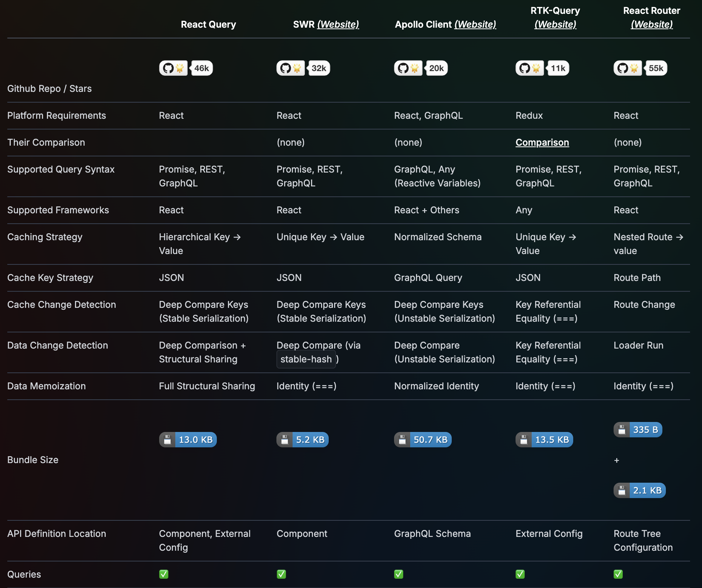This screenshot has height=588, width=702.
Task: Open the React Router Website link
Action: click(652, 25)
